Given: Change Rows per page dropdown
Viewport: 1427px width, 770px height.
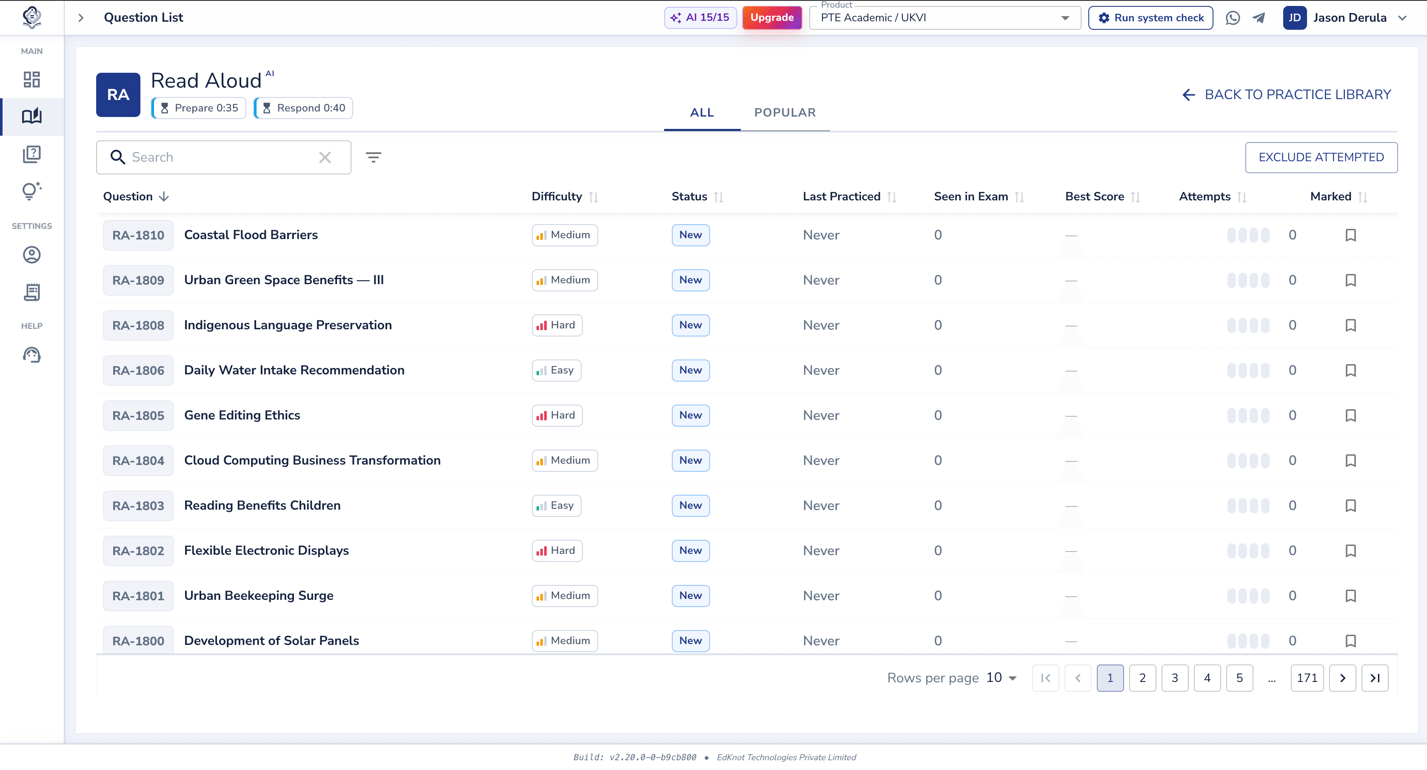Looking at the screenshot, I should click(x=1002, y=678).
